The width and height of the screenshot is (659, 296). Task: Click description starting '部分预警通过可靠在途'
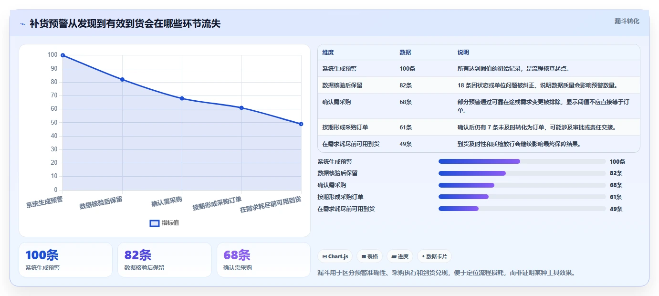tap(544, 106)
